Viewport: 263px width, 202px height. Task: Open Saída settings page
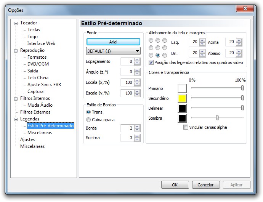33,71
